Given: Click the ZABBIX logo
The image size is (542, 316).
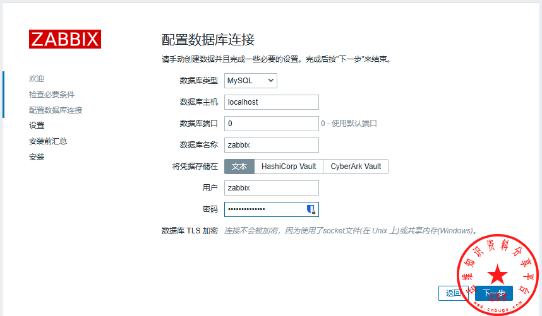Looking at the screenshot, I should coord(64,39).
